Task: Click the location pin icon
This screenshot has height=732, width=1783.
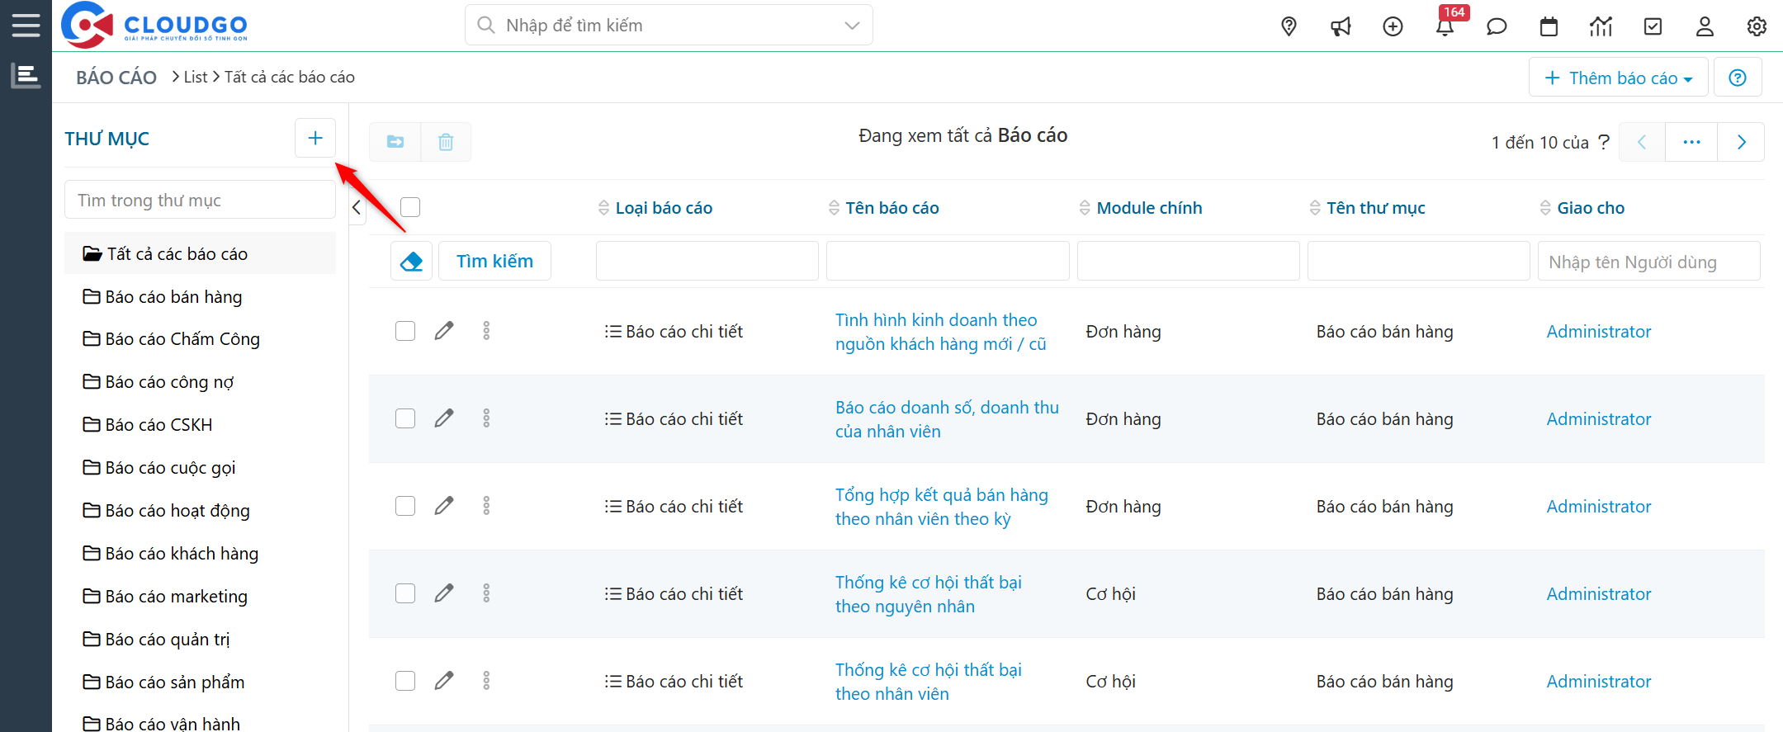Action: 1289,27
